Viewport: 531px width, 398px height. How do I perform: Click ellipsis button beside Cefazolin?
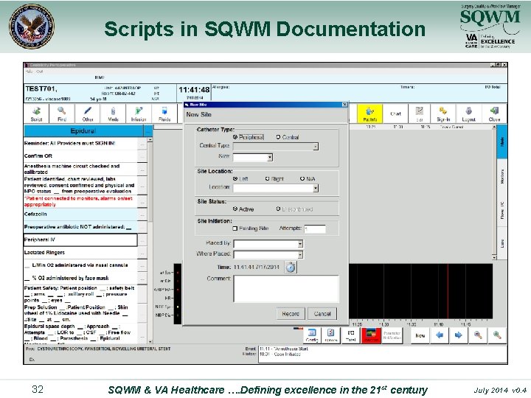pyautogui.click(x=142, y=214)
